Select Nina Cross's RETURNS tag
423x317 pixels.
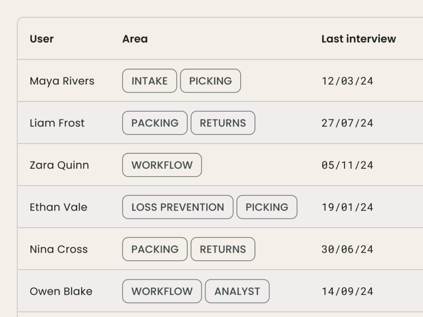point(223,249)
